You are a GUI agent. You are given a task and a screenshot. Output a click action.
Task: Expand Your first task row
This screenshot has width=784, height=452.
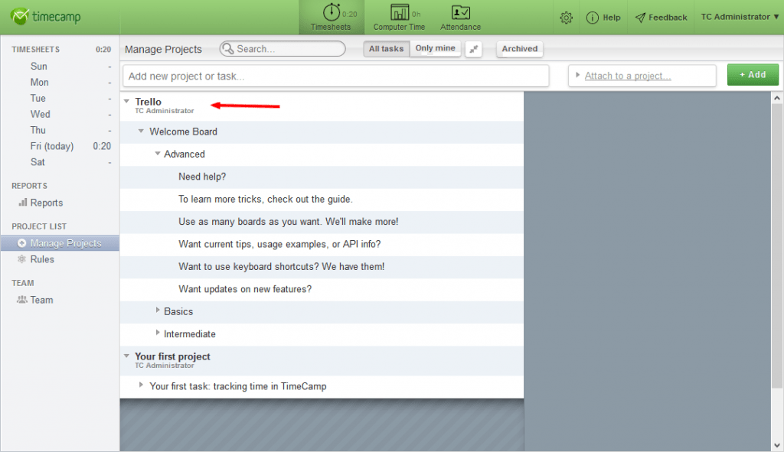tap(141, 385)
